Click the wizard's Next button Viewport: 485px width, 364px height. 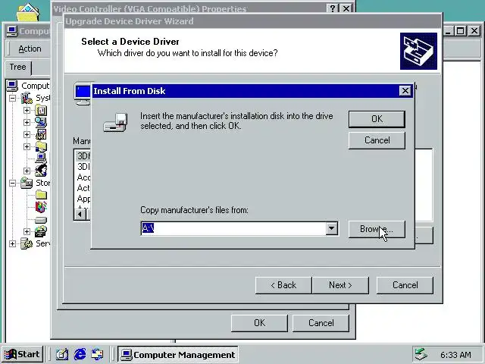pyautogui.click(x=340, y=285)
